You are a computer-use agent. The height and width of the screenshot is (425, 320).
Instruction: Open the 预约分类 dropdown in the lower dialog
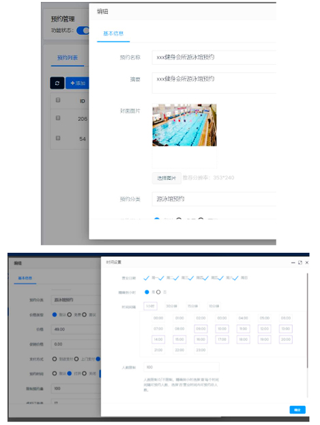[76, 300]
